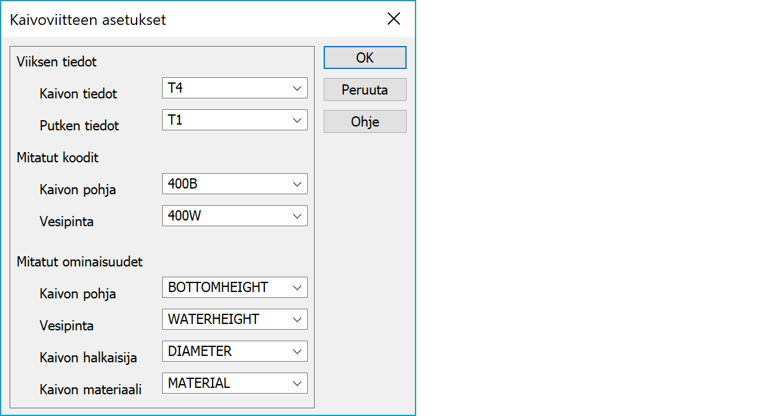Expand the 400W Vesipinta dropdown arrow

coord(297,216)
